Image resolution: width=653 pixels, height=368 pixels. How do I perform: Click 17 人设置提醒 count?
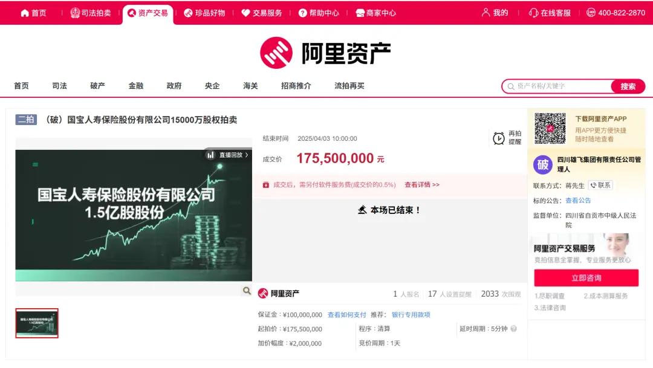coord(450,294)
